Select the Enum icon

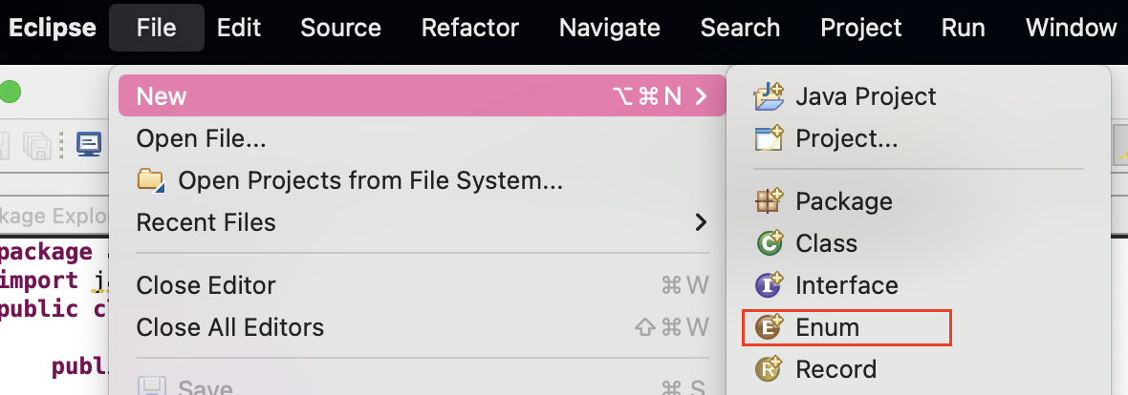[769, 327]
